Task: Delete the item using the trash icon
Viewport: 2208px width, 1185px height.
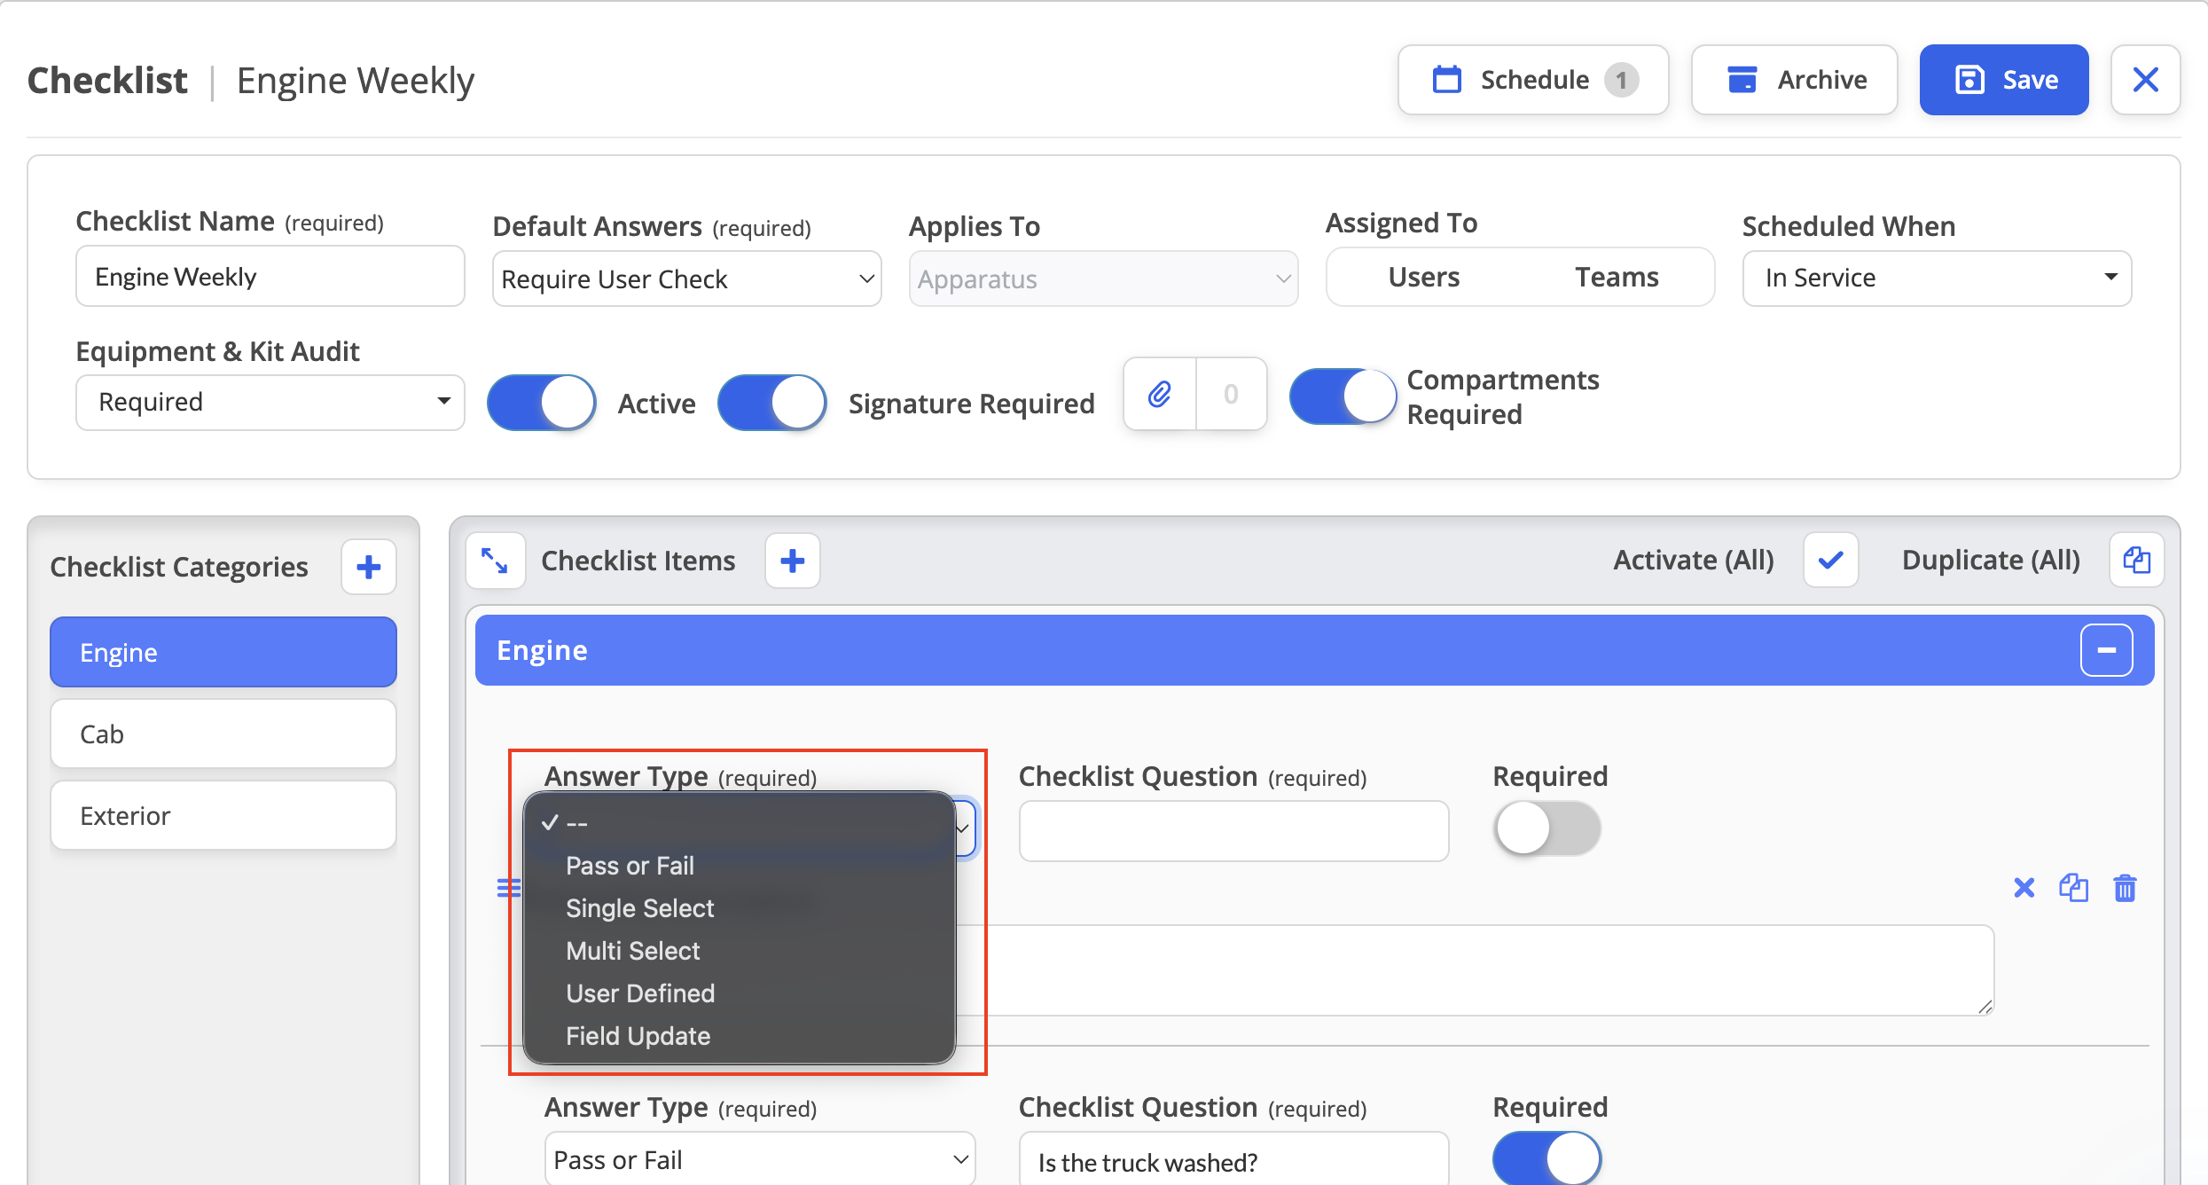Action: [2125, 888]
